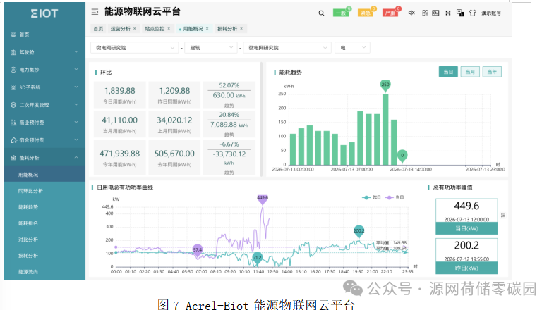Toggle the alarm sound mute speaker icon
This screenshot has height=310, width=554.
pyautogui.click(x=411, y=13)
